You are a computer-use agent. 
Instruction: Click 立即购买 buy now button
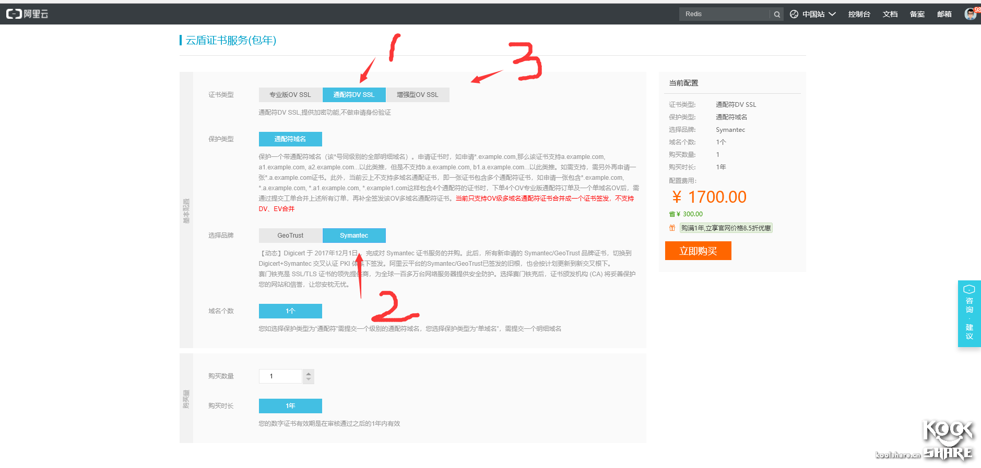(x=698, y=251)
